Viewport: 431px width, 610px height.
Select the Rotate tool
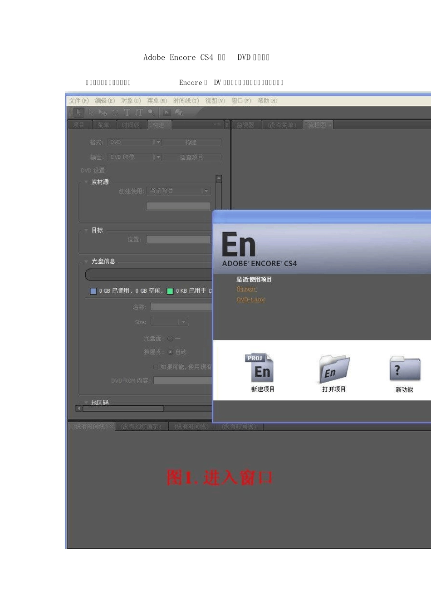pyautogui.click(x=115, y=112)
